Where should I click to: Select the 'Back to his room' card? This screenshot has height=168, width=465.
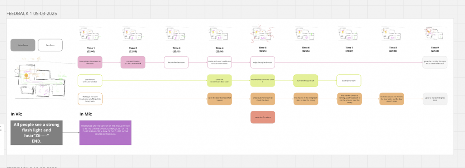349,81
